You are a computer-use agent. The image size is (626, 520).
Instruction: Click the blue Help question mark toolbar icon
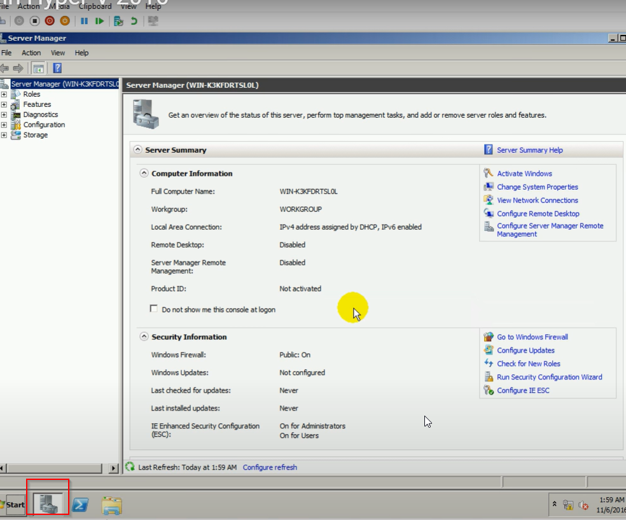pyautogui.click(x=57, y=68)
